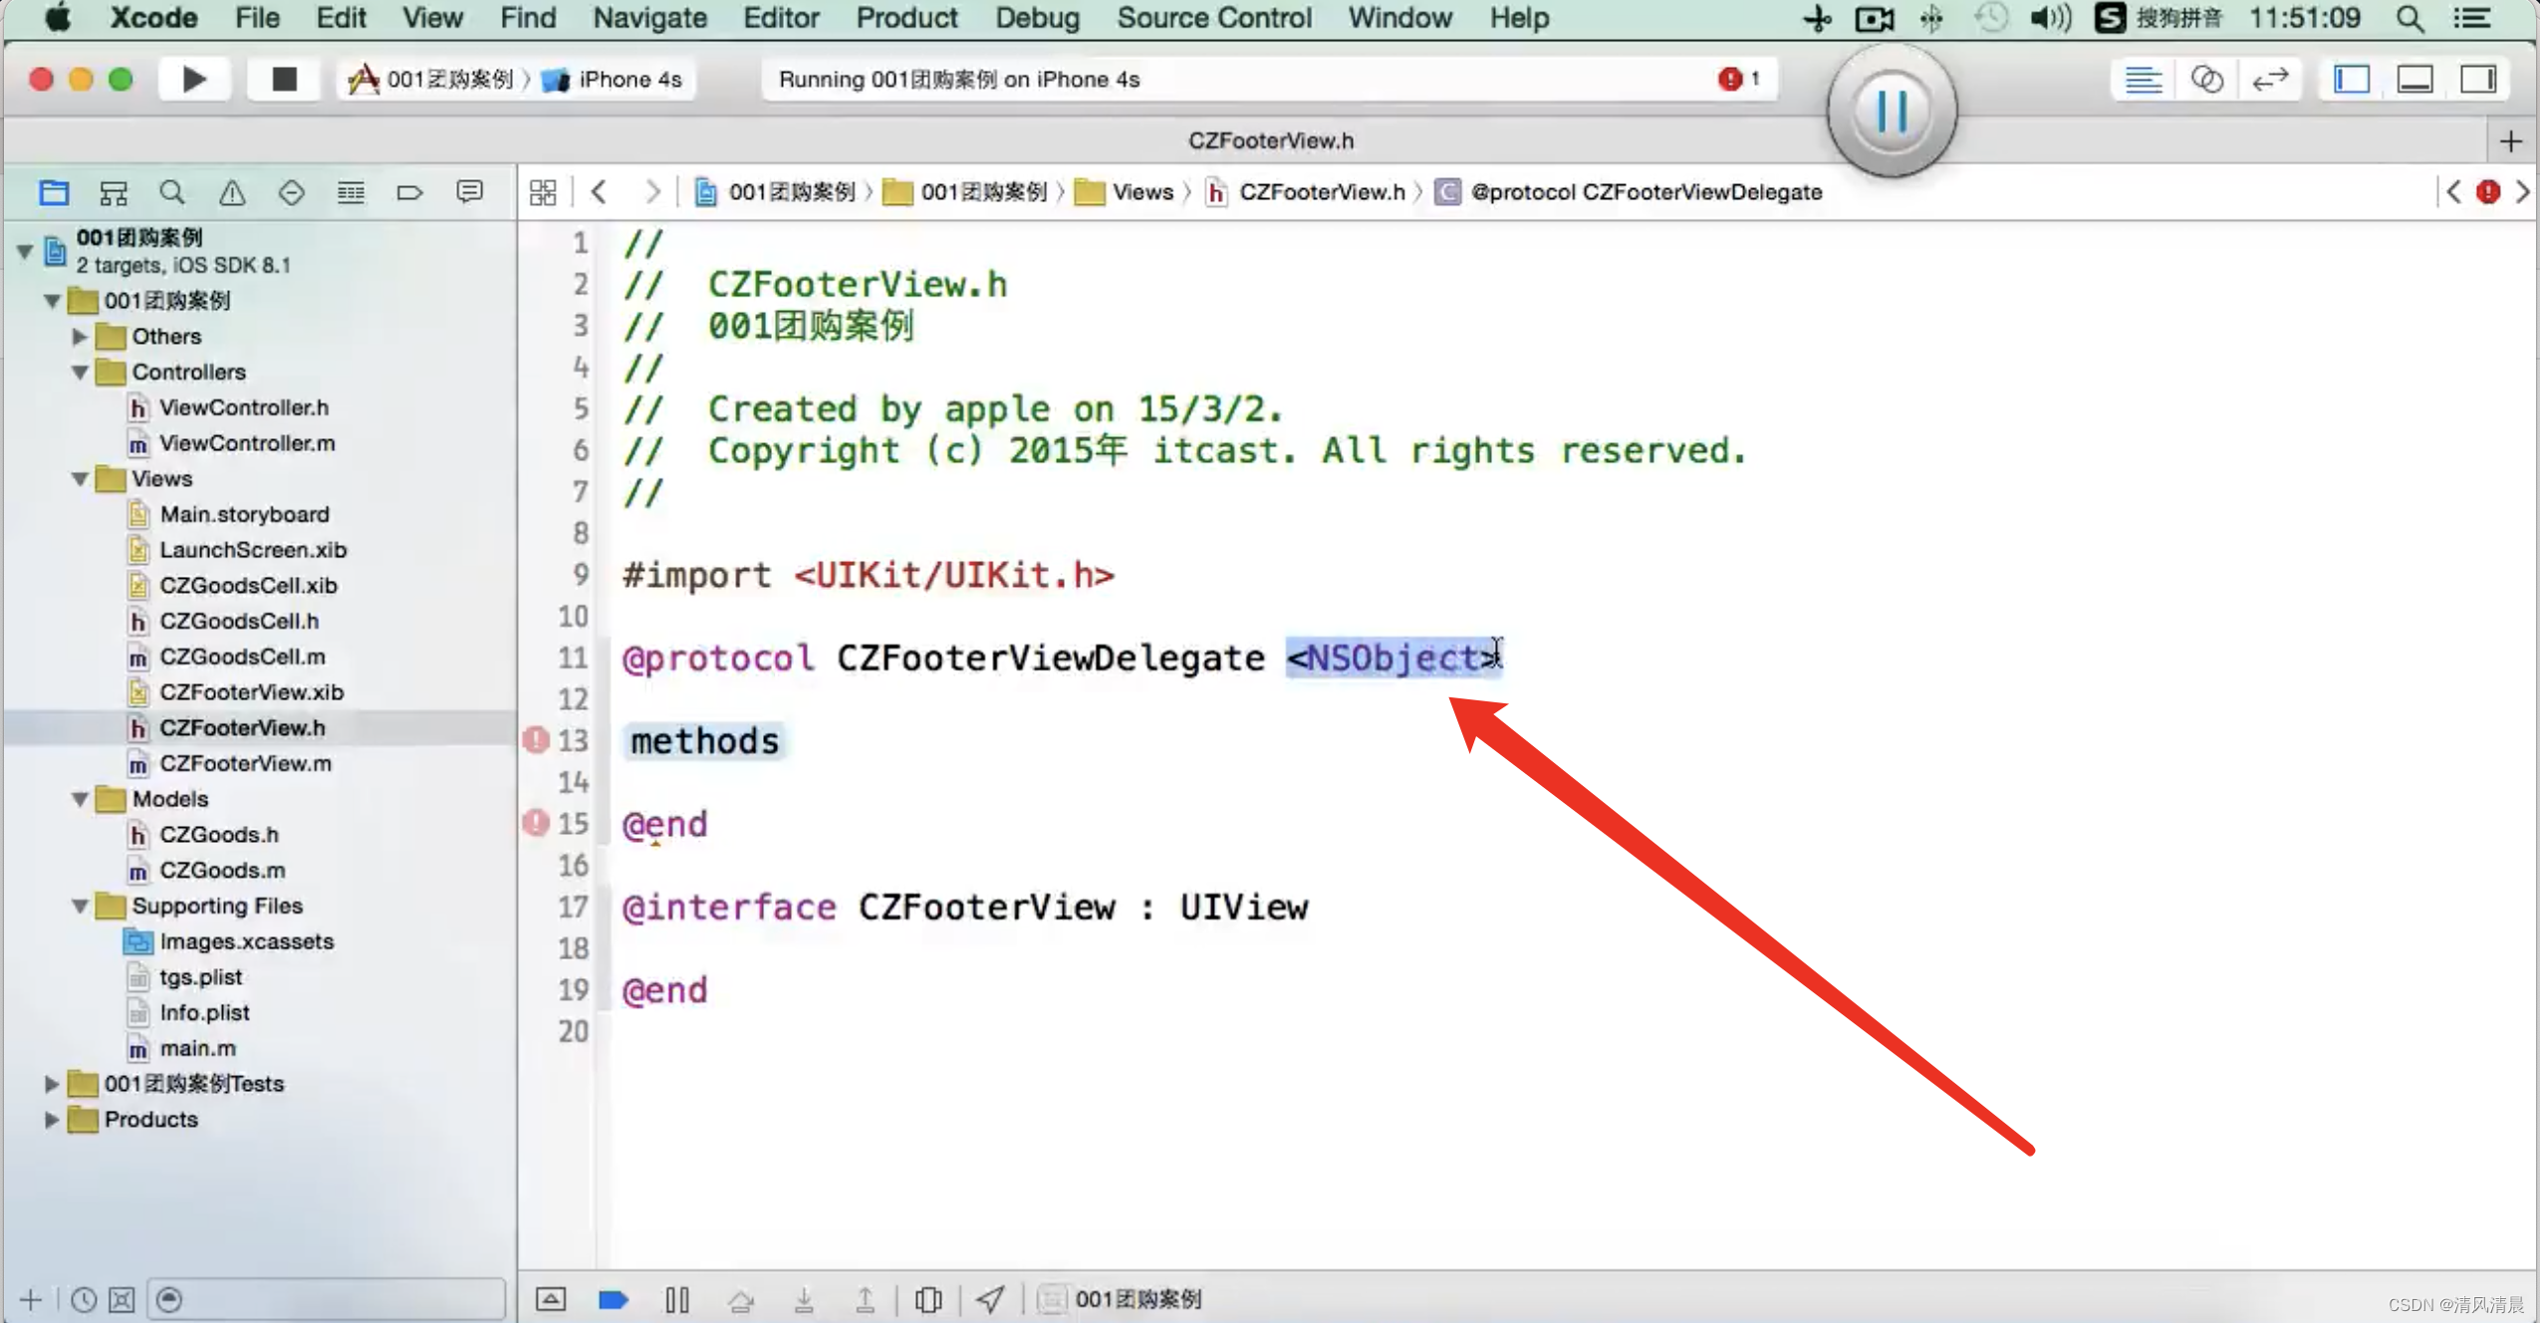Image resolution: width=2540 pixels, height=1323 pixels.
Task: Toggle the Utilities panel visibility
Action: [2478, 79]
